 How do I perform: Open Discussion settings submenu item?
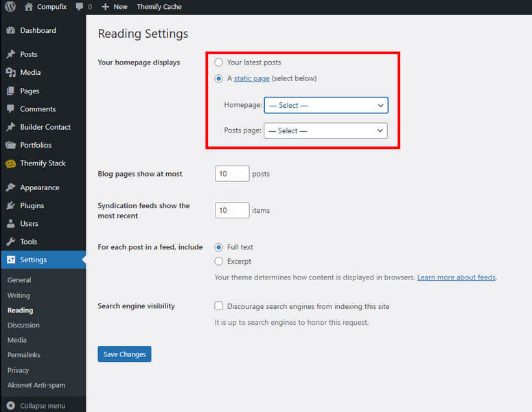pos(23,325)
